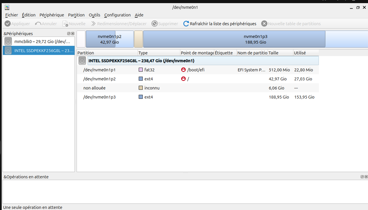368x210 pixels.
Task: Click the ext4 swatch in nvme0n1p3 row
Action: point(141,97)
